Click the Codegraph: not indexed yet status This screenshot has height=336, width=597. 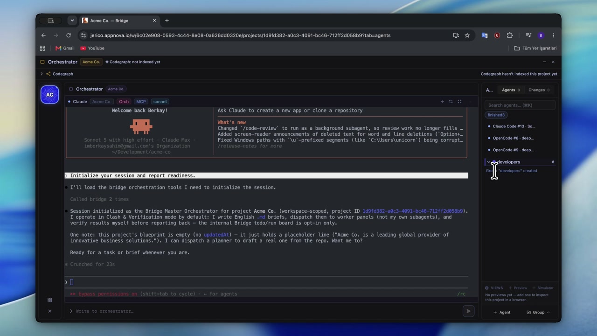(x=133, y=62)
